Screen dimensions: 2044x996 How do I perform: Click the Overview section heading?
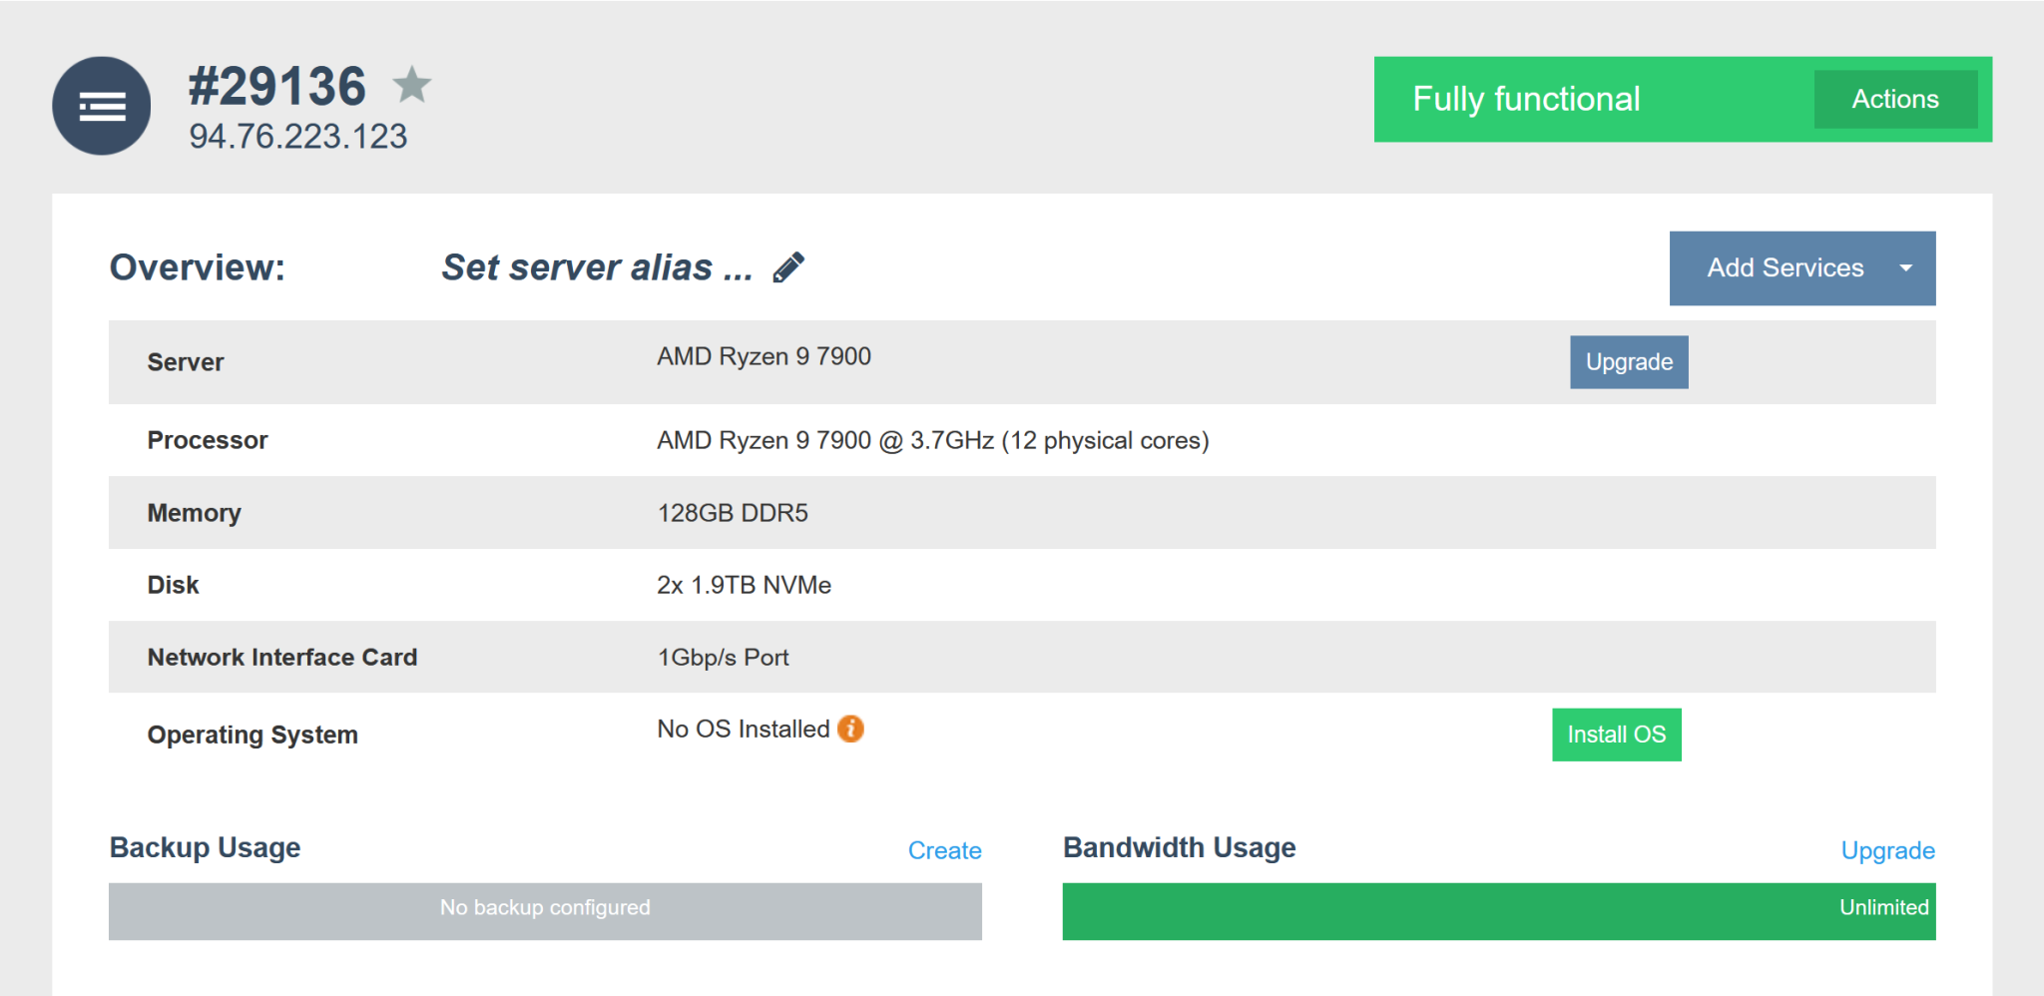[196, 266]
